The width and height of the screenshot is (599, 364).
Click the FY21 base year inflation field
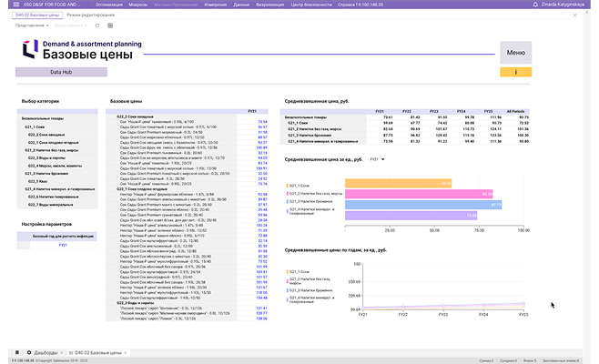coord(64,246)
